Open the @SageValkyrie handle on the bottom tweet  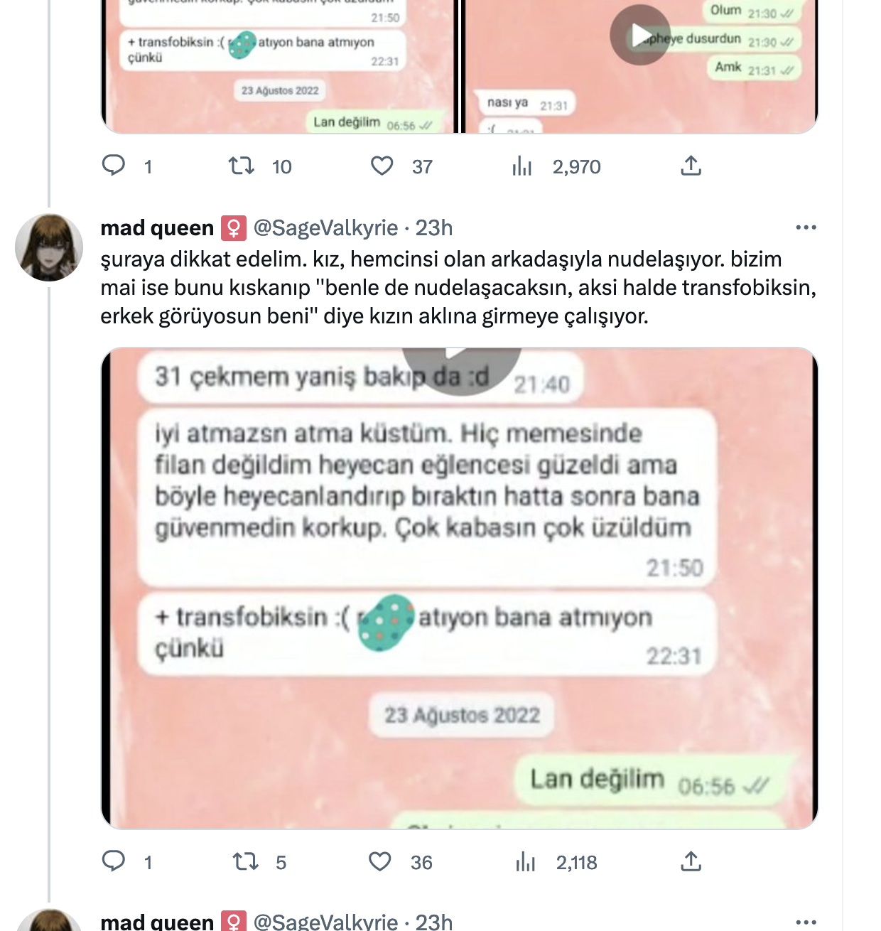[325, 922]
